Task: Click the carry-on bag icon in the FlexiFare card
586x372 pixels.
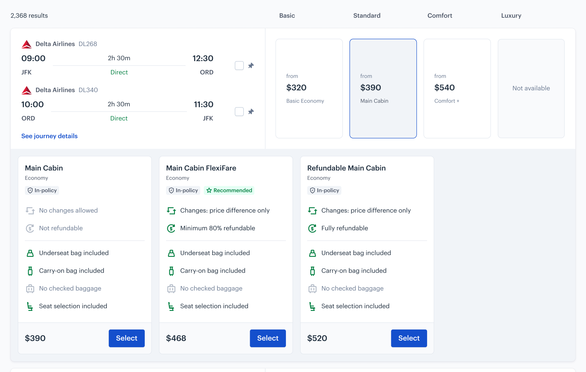Action: click(171, 271)
